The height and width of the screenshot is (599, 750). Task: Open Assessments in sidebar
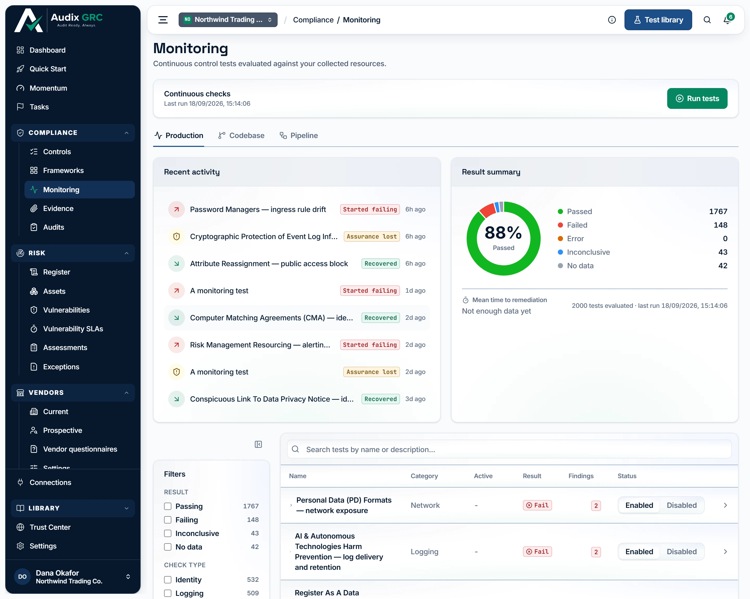pyautogui.click(x=79, y=347)
